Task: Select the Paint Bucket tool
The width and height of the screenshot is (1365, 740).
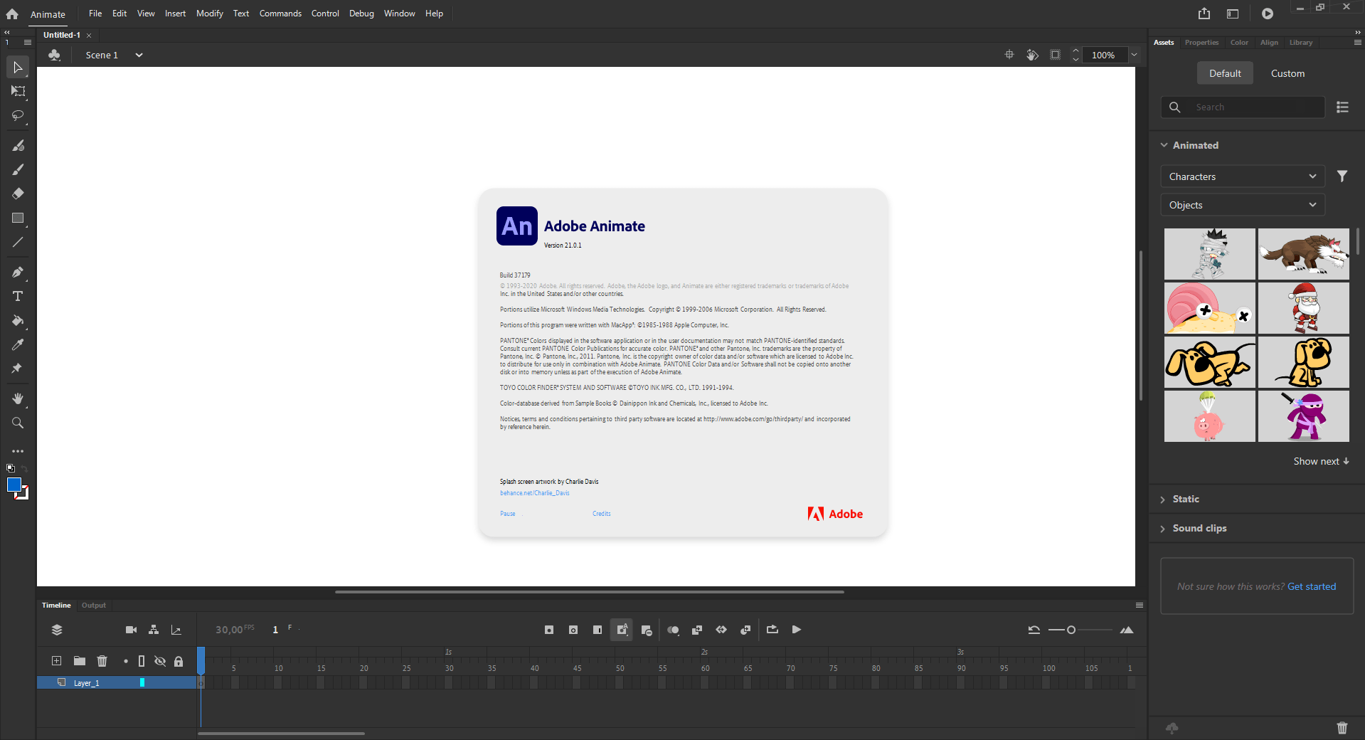Action: (x=18, y=320)
